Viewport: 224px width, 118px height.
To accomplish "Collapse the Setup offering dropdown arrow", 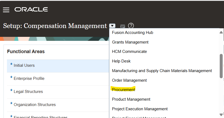I will click(x=113, y=26).
